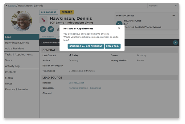The width and height of the screenshot is (185, 124).
Task: Open the Leads breadcrumb link
Action: pos(12,6)
